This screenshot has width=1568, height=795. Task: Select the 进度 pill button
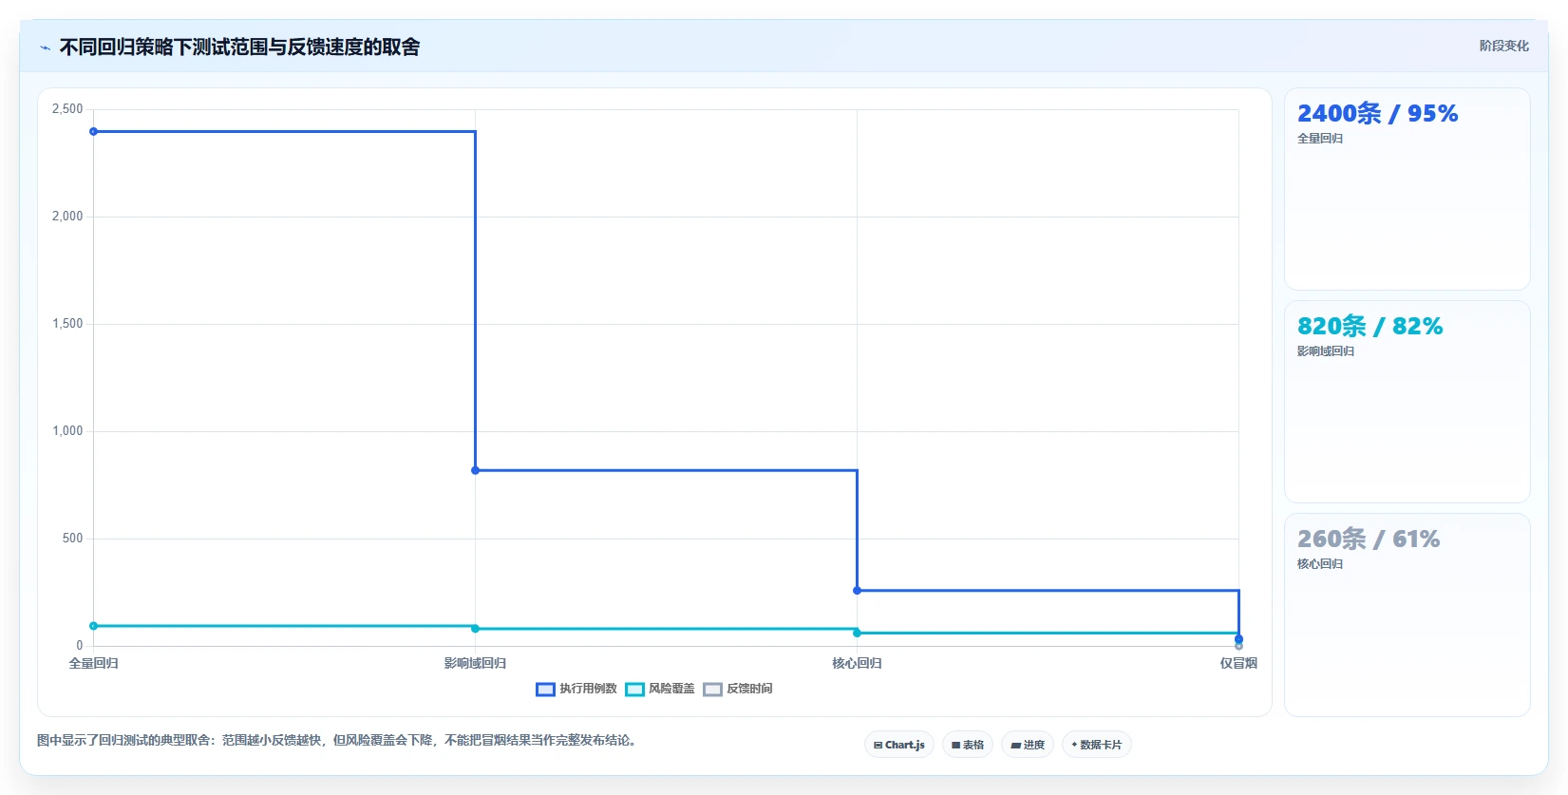[1028, 745]
